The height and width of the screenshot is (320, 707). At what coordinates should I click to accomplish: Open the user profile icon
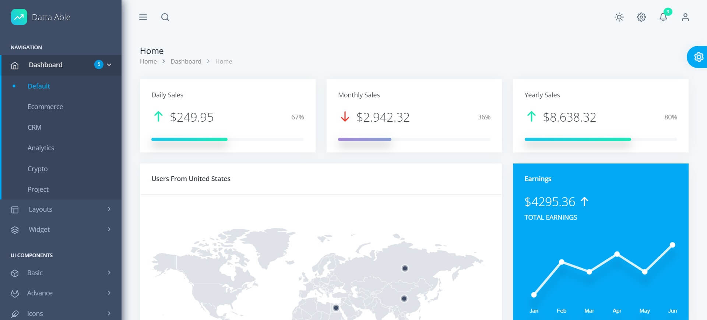tap(685, 17)
